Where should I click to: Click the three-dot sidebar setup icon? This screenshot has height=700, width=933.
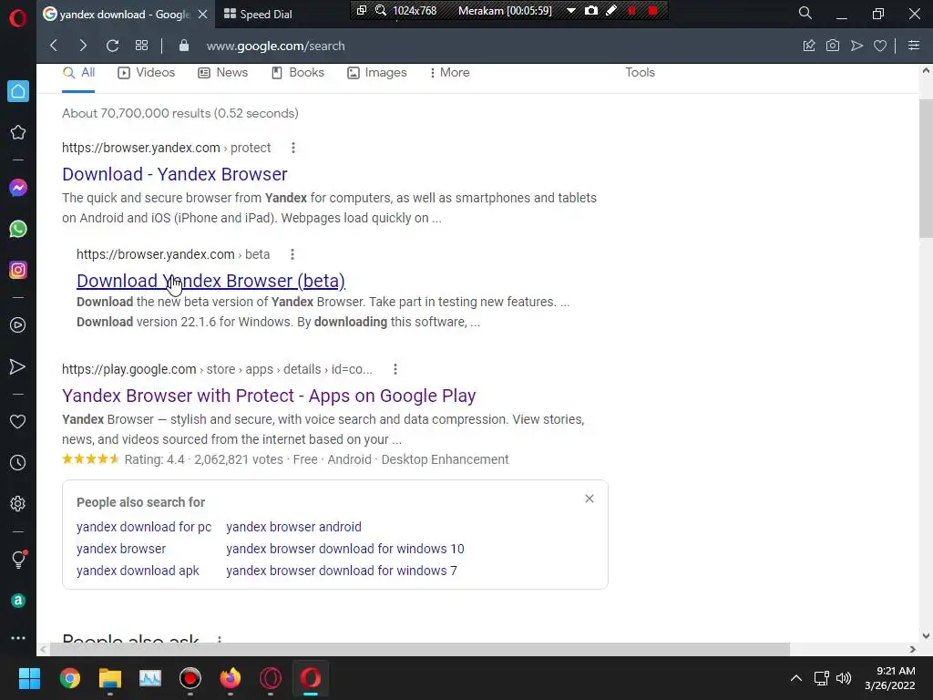pyautogui.click(x=18, y=637)
